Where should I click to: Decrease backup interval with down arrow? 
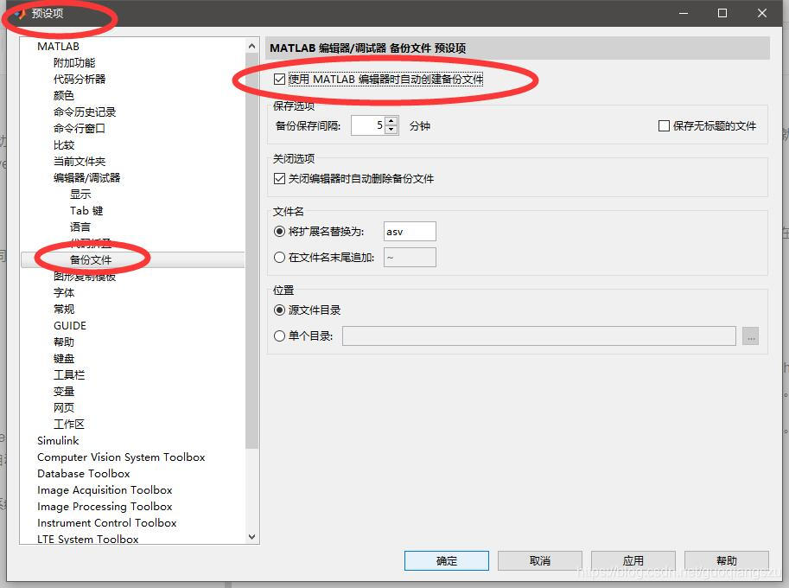click(391, 130)
